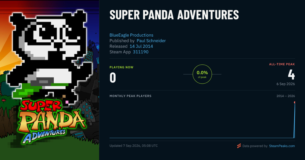Click the 0.0% of peak circle
Screen dimensions: 305x160
202,74
